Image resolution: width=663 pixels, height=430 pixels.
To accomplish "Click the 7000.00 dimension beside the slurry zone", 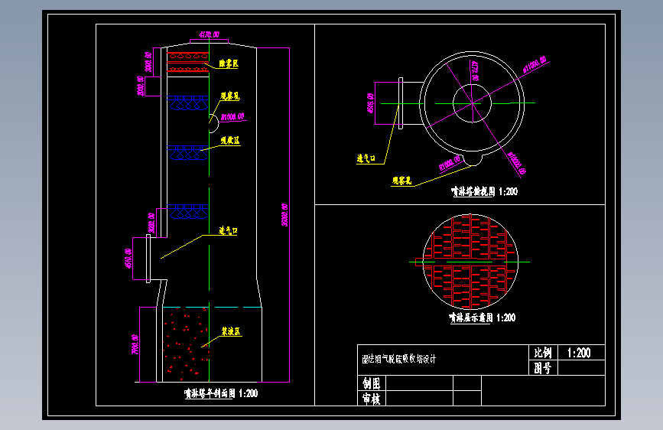I will click(135, 344).
